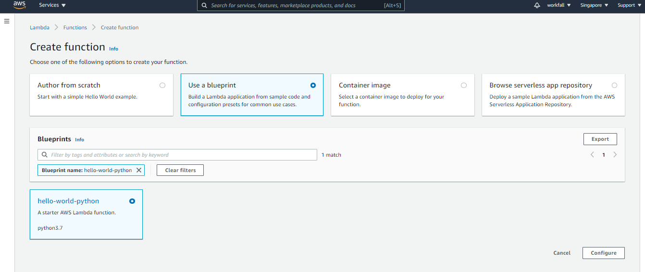Click the Clear filters button
The height and width of the screenshot is (272, 645).
click(180, 170)
